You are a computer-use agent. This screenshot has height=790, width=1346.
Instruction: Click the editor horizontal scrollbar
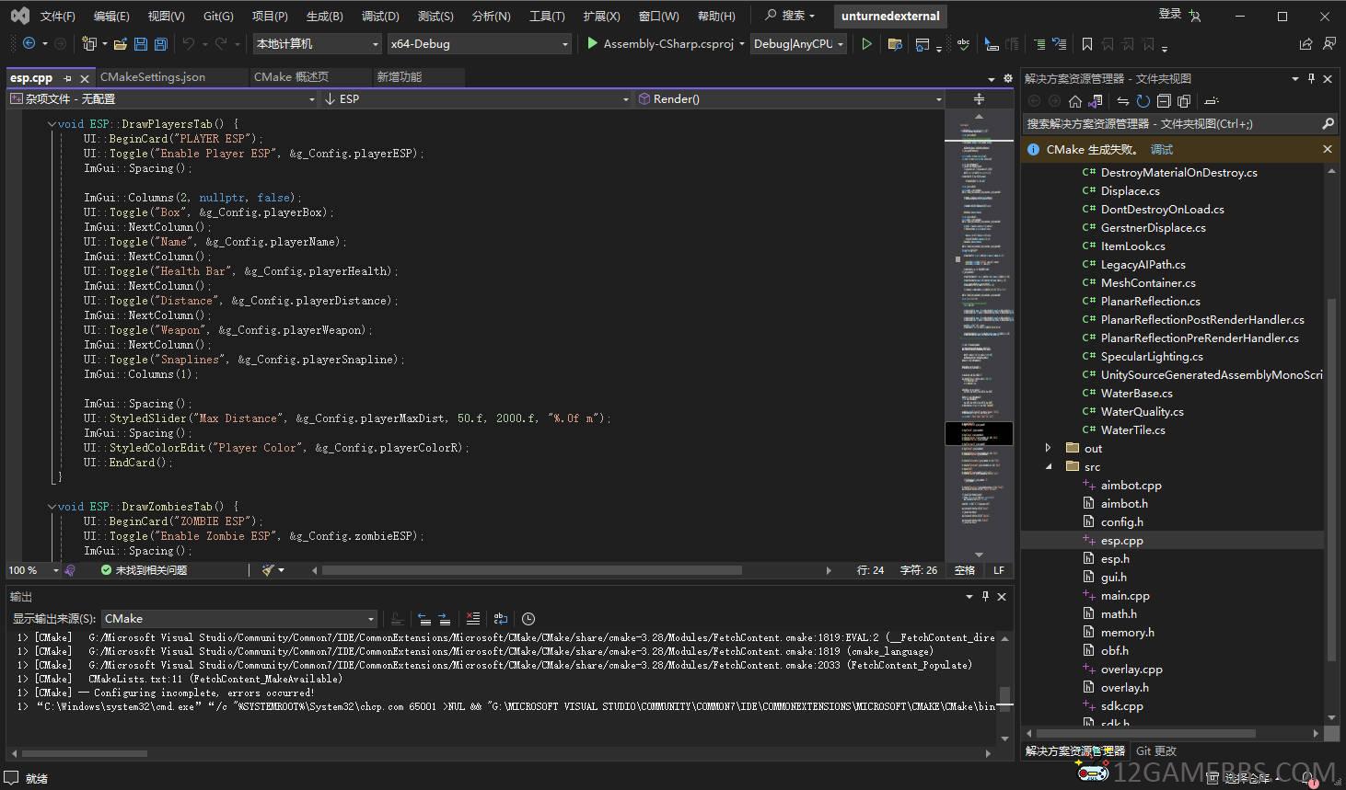[x=531, y=570]
